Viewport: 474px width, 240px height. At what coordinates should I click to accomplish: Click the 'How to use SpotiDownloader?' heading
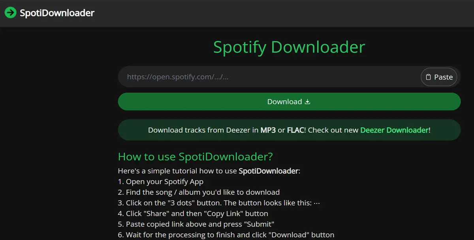coord(196,156)
